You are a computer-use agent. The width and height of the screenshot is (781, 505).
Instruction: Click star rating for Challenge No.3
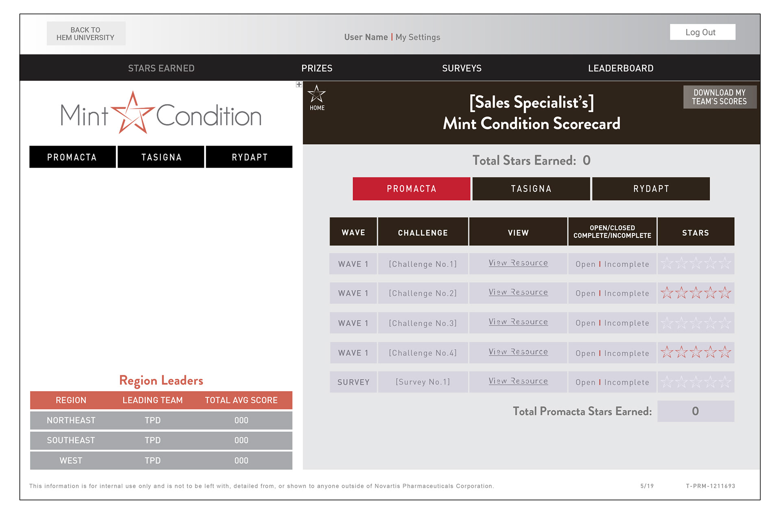coord(696,323)
